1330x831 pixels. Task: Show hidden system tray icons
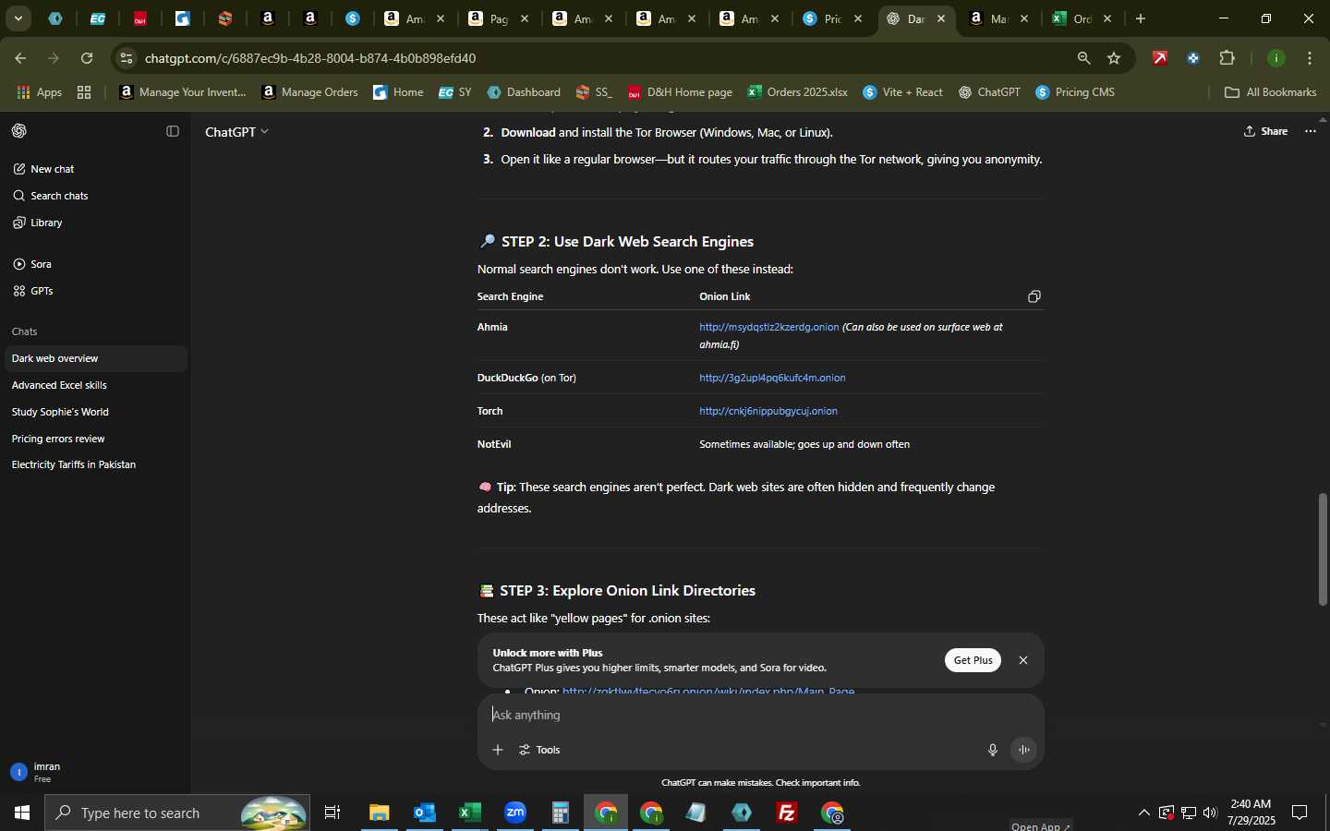point(1143,813)
